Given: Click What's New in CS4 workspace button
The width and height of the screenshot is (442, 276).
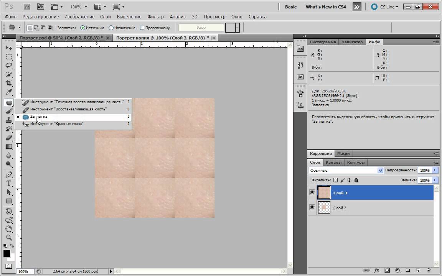Looking at the screenshot, I should pyautogui.click(x=325, y=7).
